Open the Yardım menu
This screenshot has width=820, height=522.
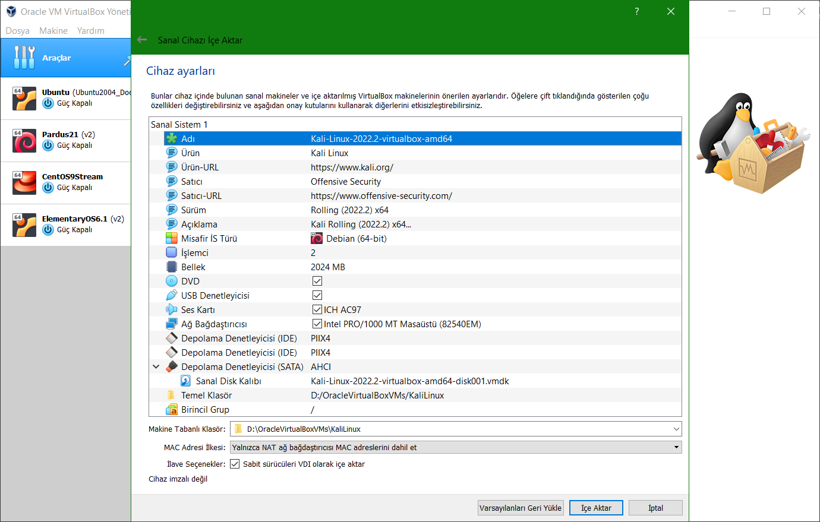coord(90,30)
